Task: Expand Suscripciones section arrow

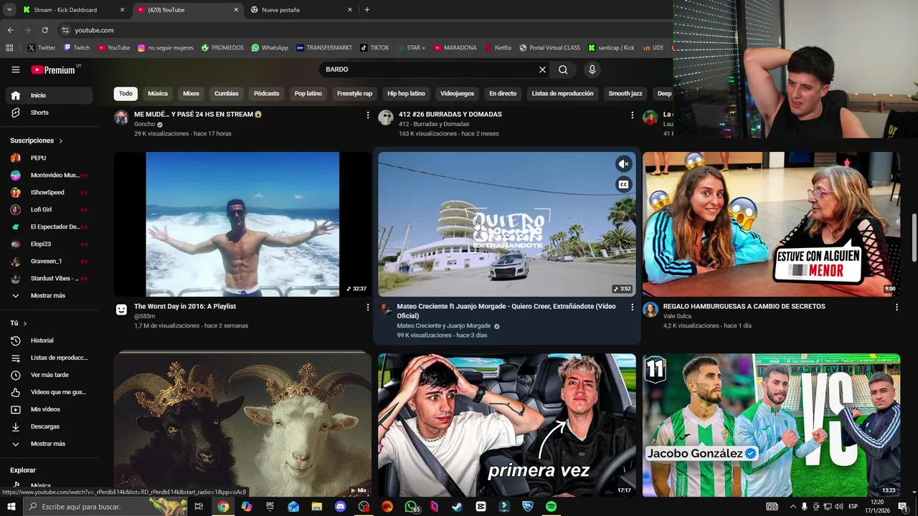Action: tap(60, 141)
